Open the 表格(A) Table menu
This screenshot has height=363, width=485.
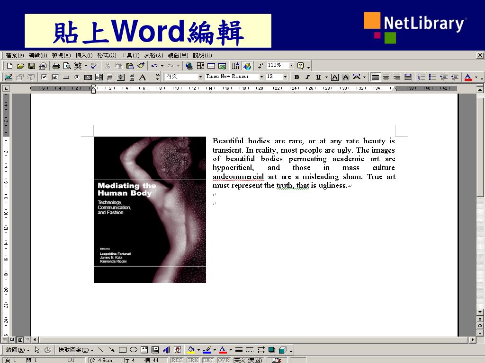click(153, 55)
